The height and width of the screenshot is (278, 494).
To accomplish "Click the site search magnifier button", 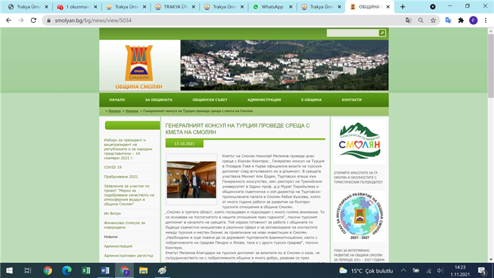I will [x=382, y=33].
